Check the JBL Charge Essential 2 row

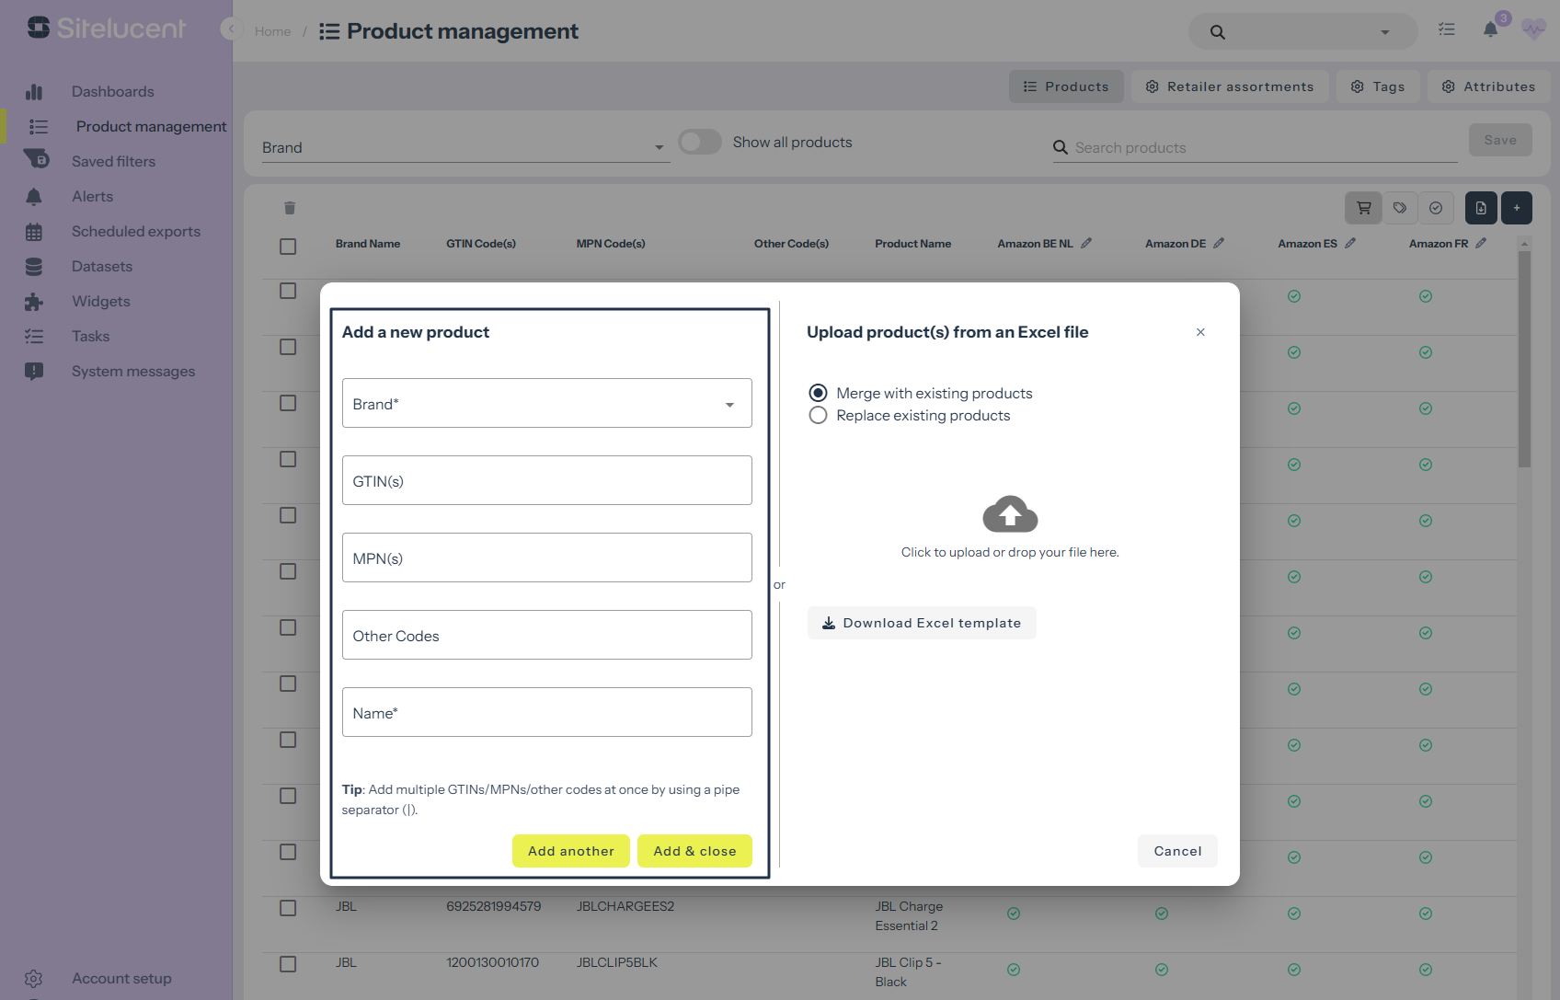coord(288,908)
